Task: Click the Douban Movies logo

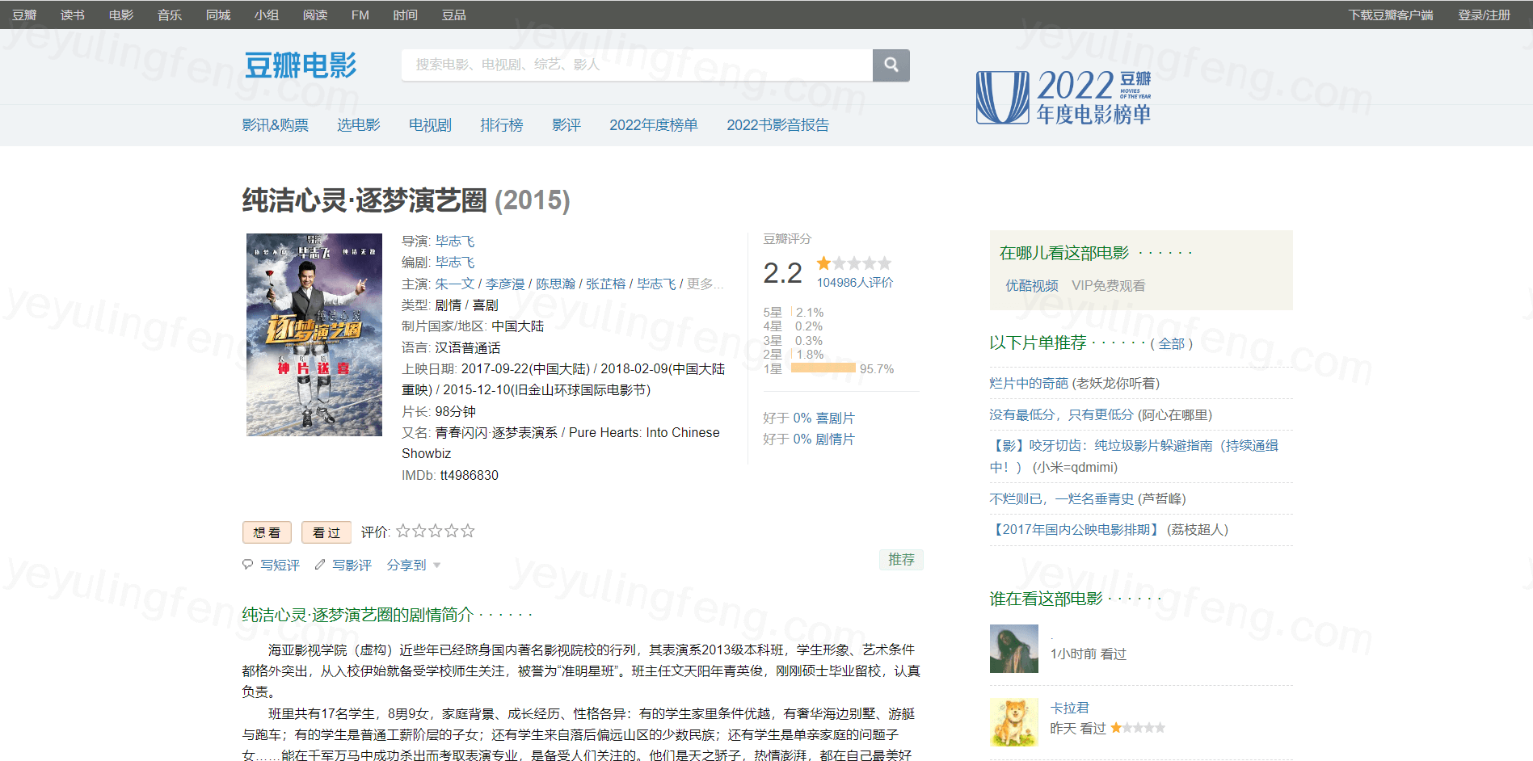Action: click(301, 65)
